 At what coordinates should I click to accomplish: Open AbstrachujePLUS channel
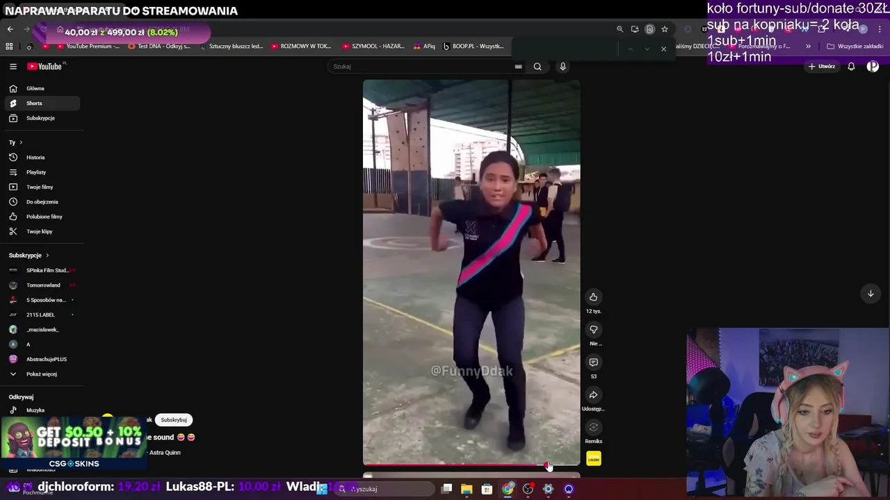click(x=42, y=359)
